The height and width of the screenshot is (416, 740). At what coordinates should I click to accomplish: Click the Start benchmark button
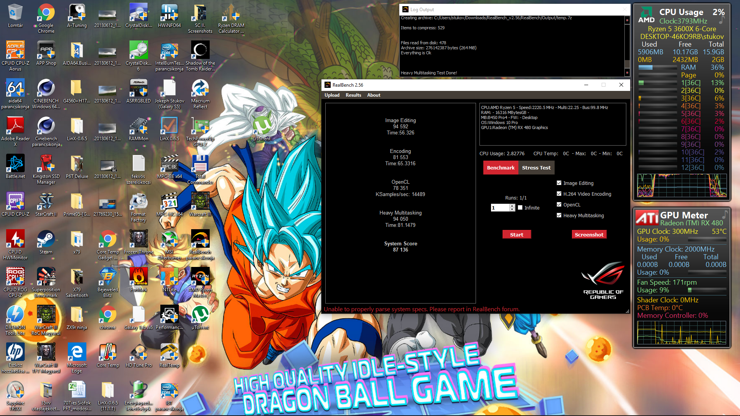pos(516,235)
